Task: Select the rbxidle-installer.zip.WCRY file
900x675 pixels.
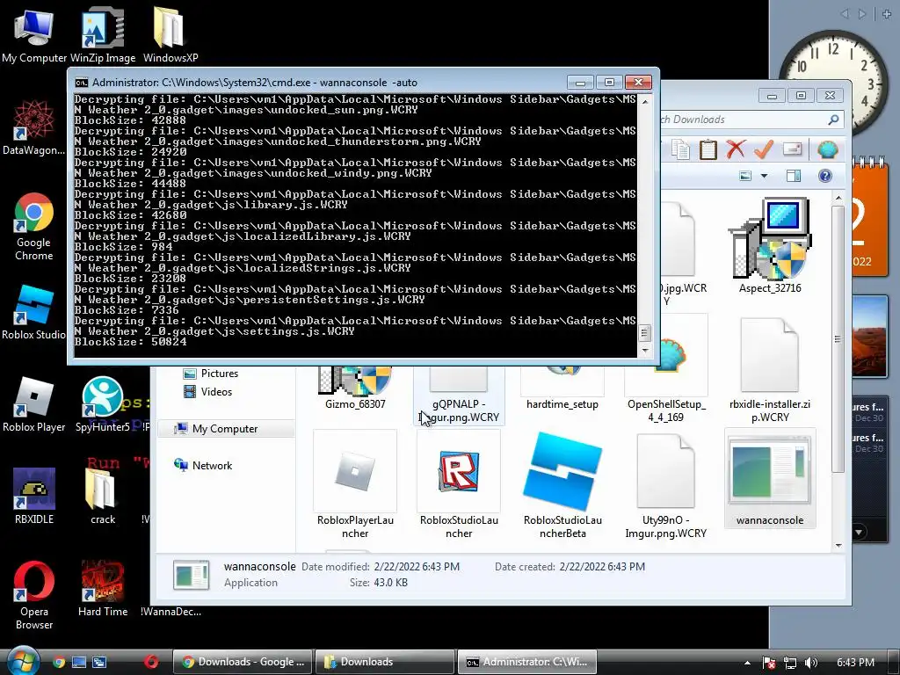Action: [x=770, y=370]
